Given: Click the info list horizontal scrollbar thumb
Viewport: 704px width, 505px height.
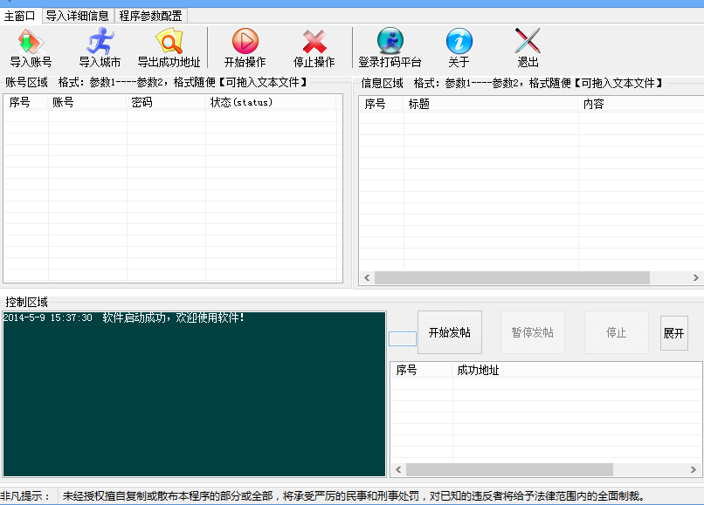Looking at the screenshot, I should 513,277.
